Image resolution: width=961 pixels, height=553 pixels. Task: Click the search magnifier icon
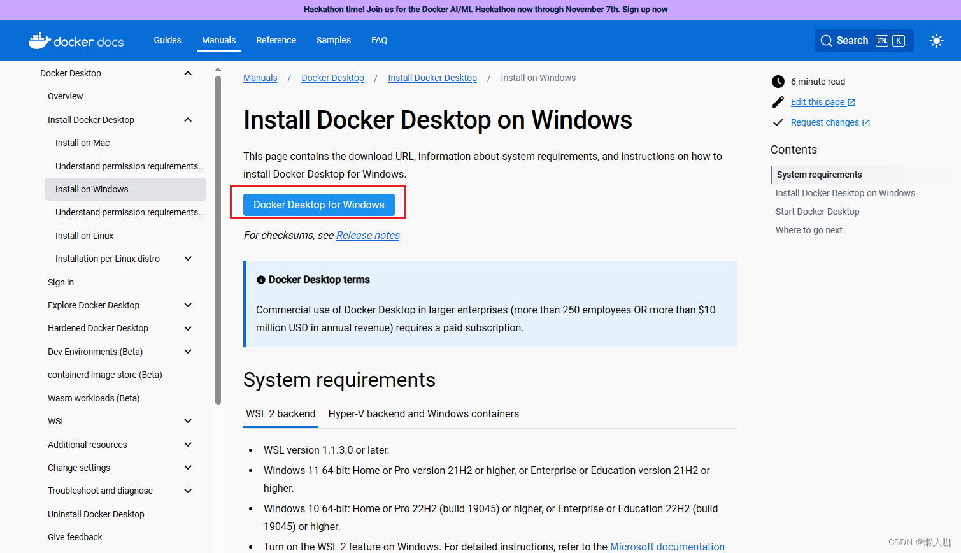[827, 41]
